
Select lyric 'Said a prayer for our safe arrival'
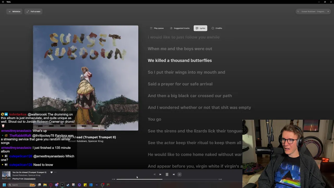(x=180, y=84)
